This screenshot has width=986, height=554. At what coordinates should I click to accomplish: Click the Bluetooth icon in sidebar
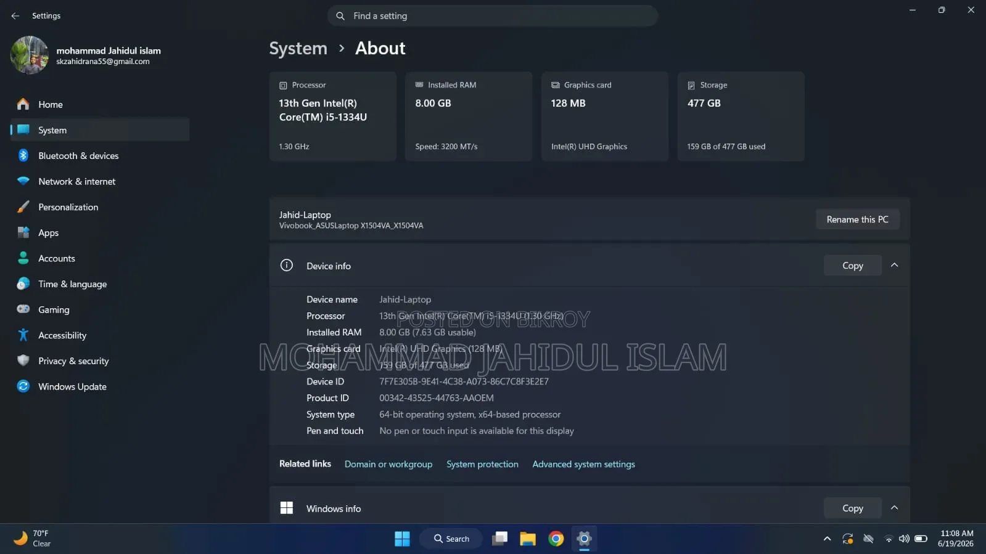[23, 155]
